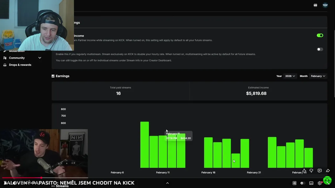The height and width of the screenshot is (188, 335).
Task: Expand the chevron-up panel at bottom center
Action: click(167, 183)
